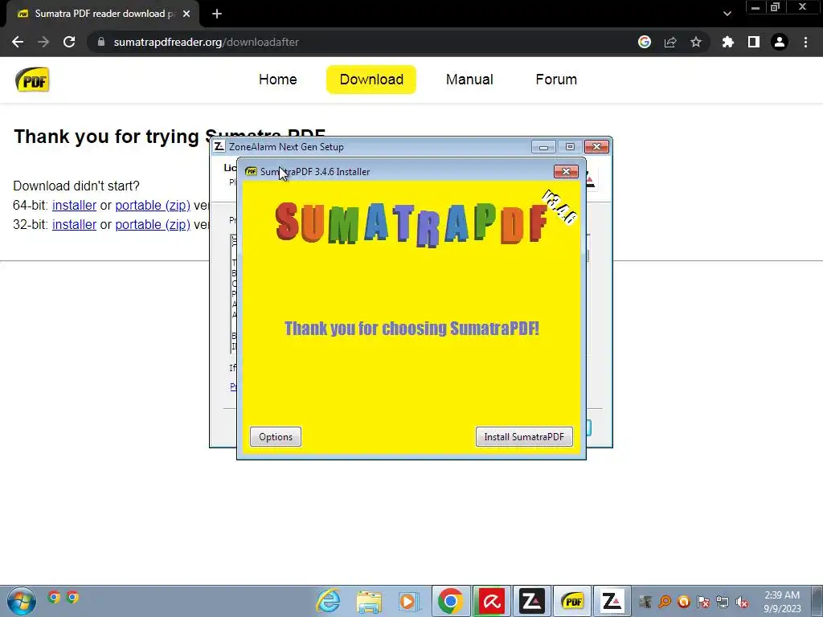
Task: Go forward in Chrome
Action: (x=43, y=42)
